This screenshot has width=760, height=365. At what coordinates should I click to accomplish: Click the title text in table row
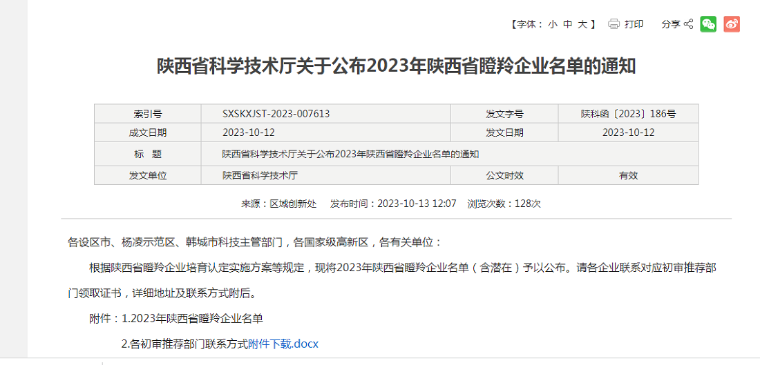tap(351, 154)
